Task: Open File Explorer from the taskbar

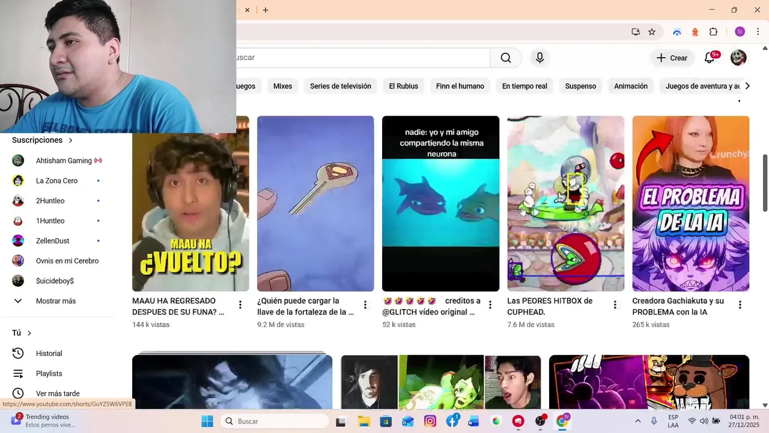Action: click(x=363, y=421)
